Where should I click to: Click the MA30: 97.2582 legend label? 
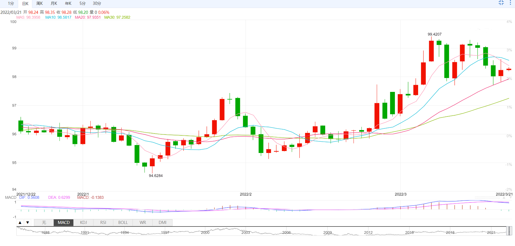(x=117, y=17)
